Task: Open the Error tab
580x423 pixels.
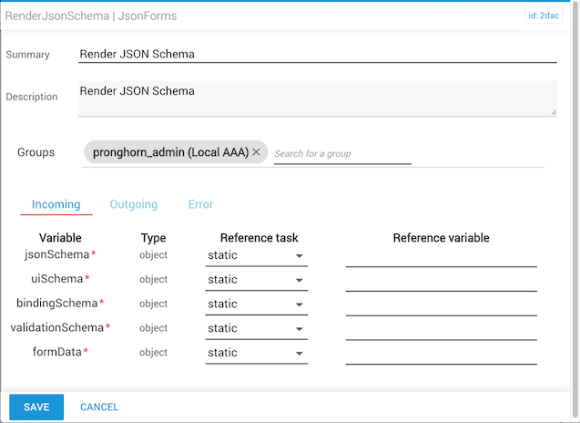Action: pyautogui.click(x=200, y=204)
